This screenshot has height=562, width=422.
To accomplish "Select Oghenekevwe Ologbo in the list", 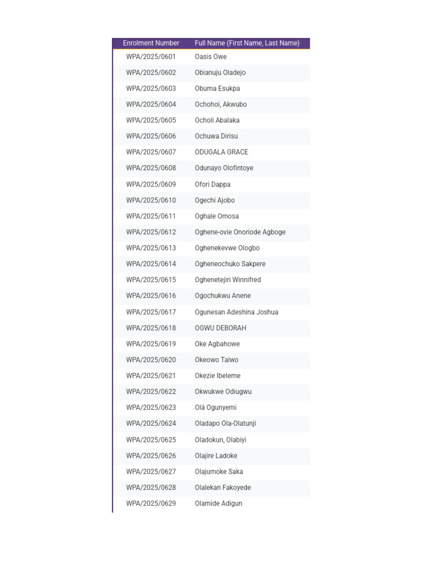I will point(227,248).
